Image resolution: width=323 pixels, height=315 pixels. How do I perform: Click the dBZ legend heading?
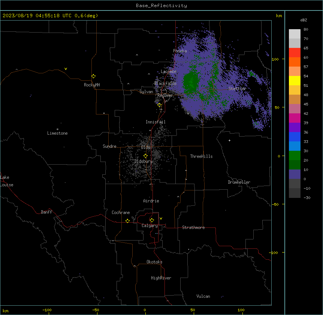click(304, 20)
